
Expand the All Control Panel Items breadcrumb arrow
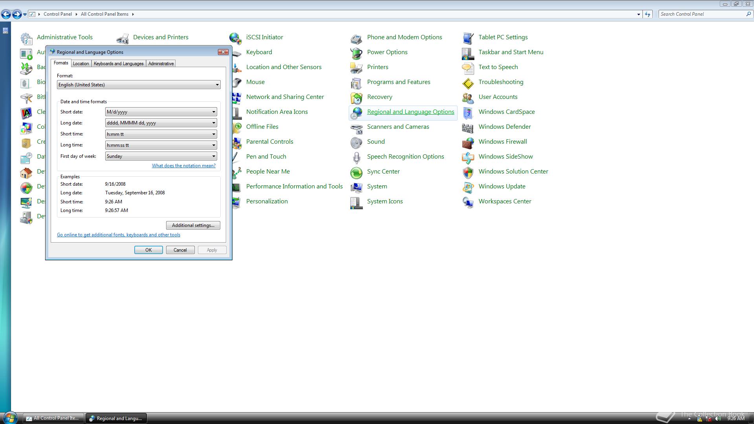tap(133, 14)
